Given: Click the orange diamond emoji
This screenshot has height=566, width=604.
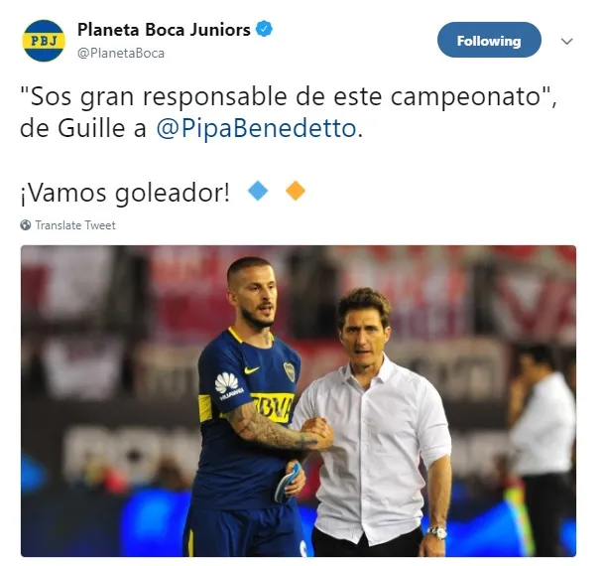Looking at the screenshot, I should tap(296, 191).
